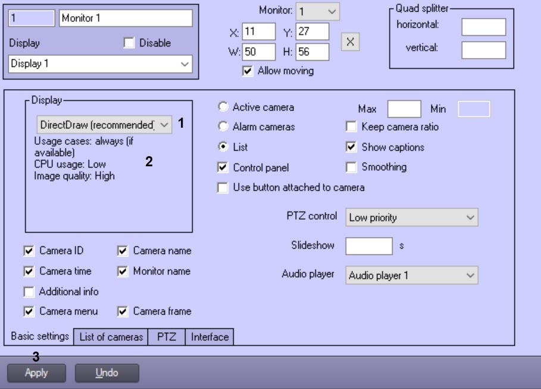Toggle the Control panel checkbox
Viewport: 541px width, 389px height.
point(223,167)
